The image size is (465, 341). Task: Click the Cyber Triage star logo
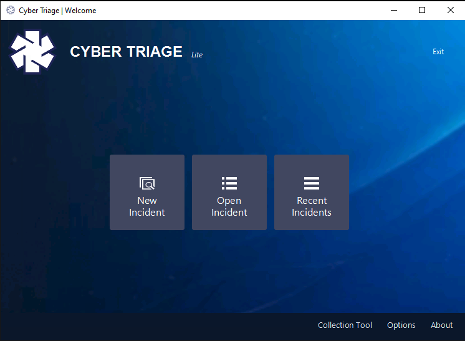(x=32, y=52)
